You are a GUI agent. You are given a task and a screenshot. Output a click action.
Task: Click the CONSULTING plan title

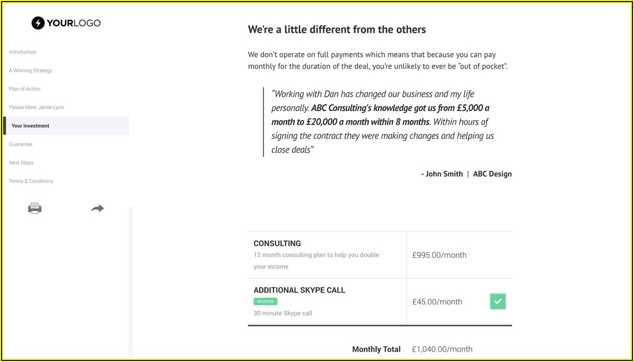(277, 243)
